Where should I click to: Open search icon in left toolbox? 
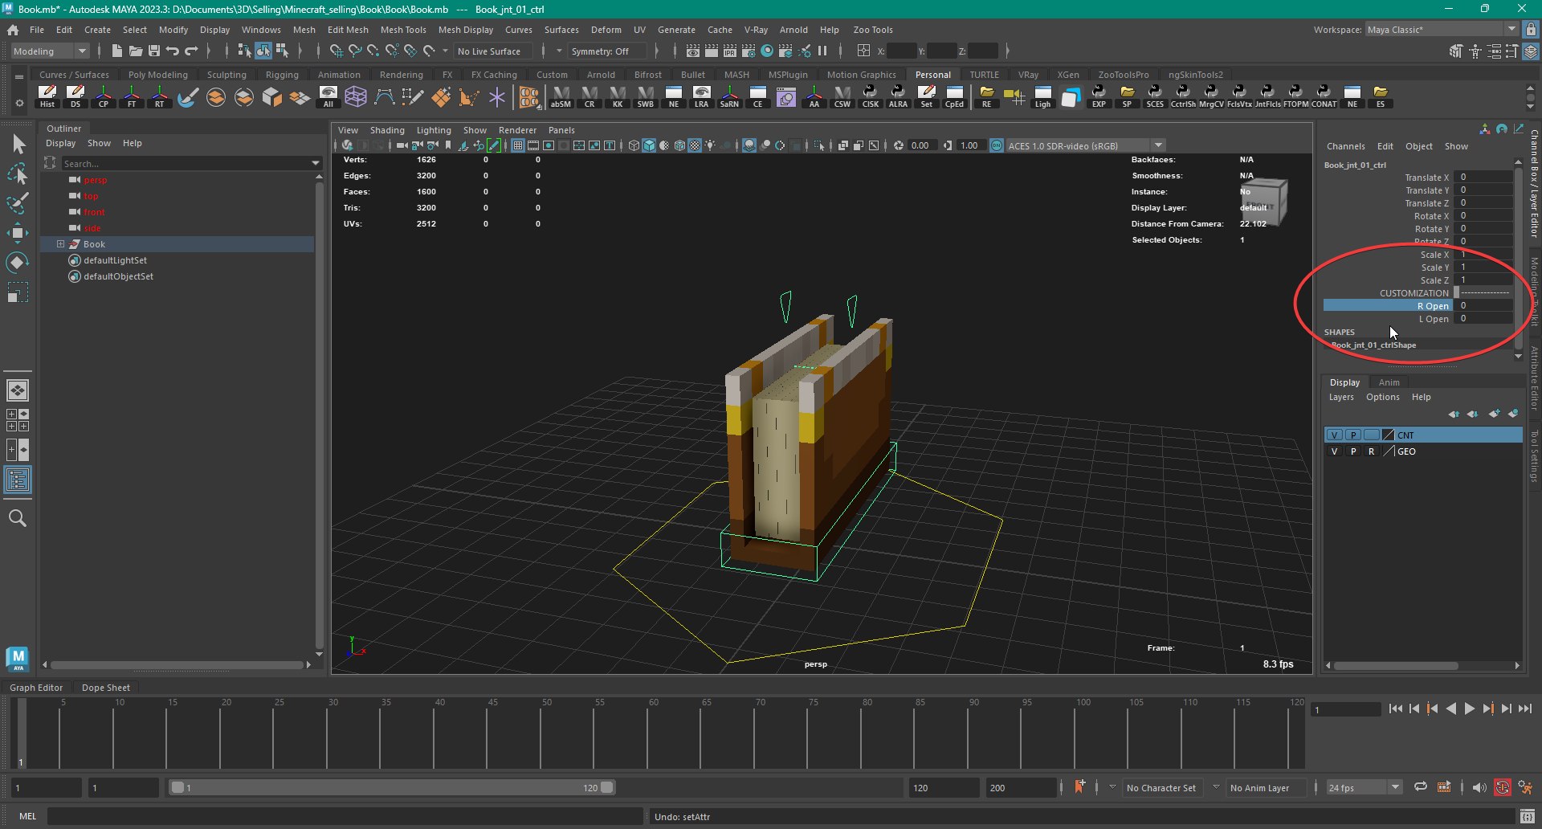(x=18, y=518)
